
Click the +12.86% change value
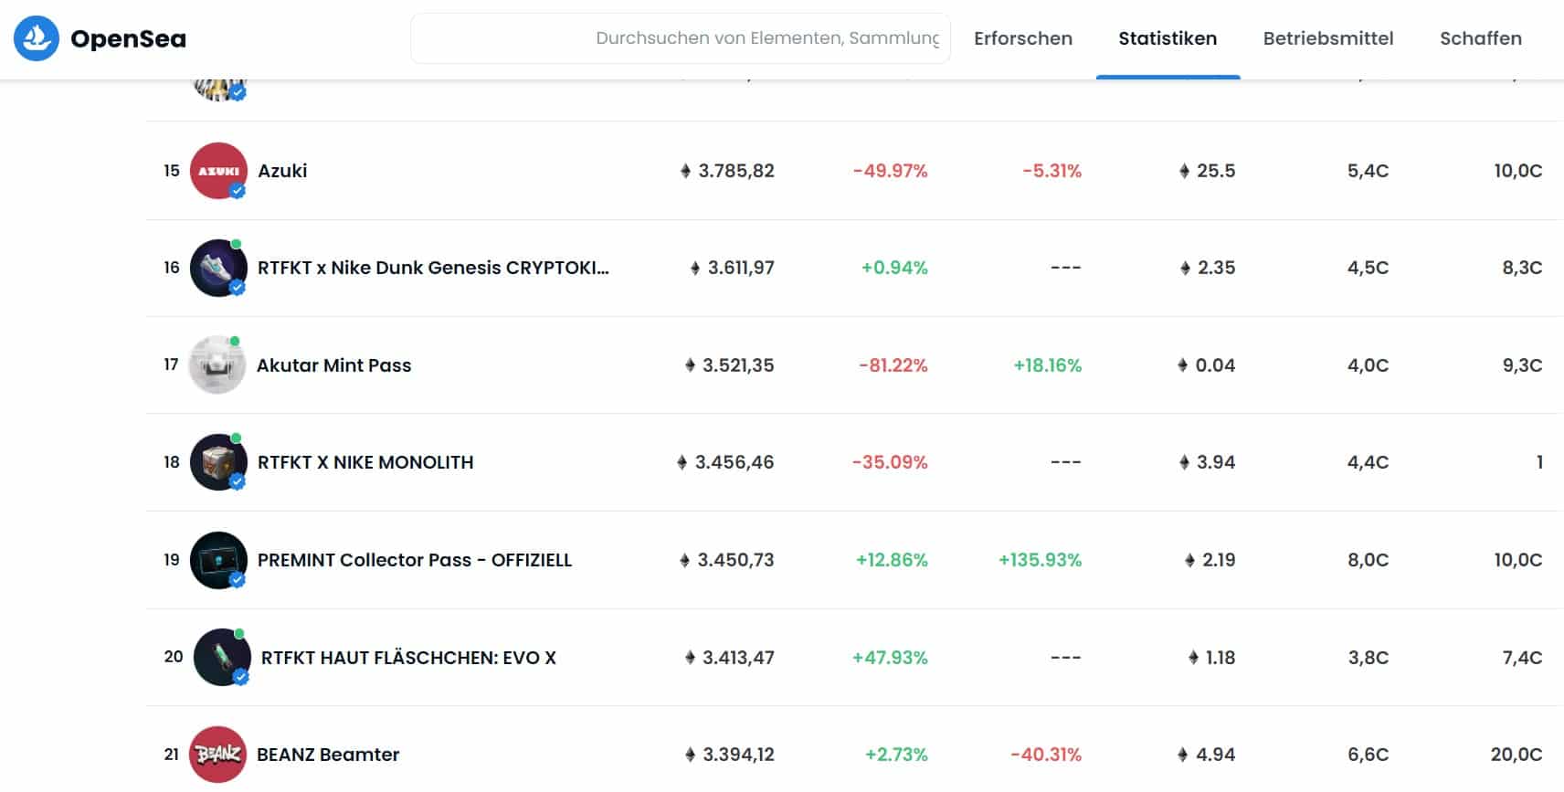coord(892,560)
